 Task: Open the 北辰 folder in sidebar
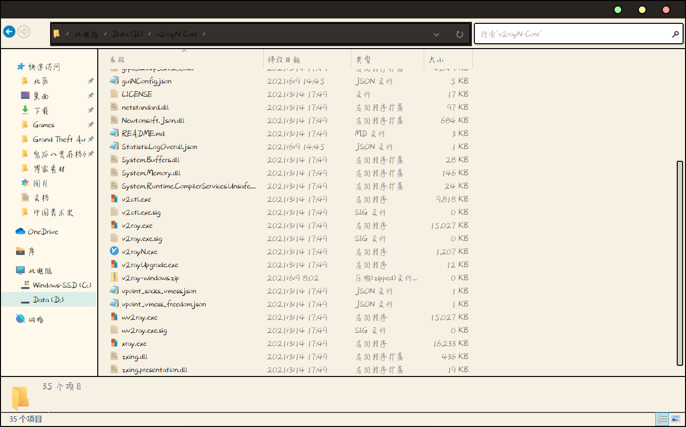(x=41, y=81)
